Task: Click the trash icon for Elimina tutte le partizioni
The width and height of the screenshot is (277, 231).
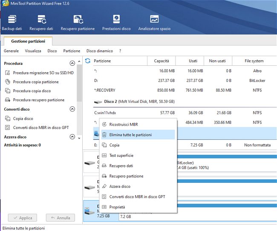Action: point(104,135)
